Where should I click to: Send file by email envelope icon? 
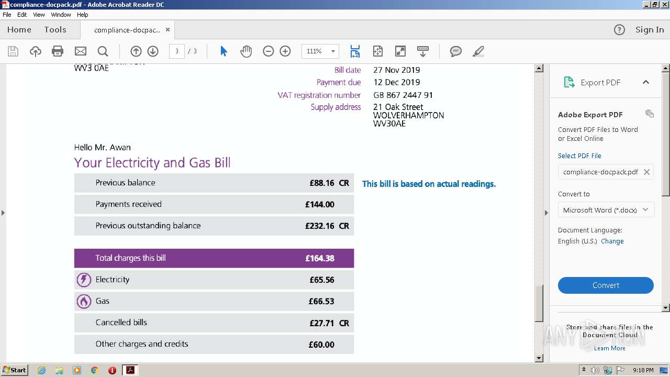[x=81, y=51]
